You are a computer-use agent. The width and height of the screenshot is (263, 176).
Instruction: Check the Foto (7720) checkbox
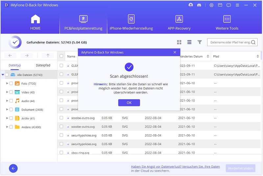click(x=11, y=83)
